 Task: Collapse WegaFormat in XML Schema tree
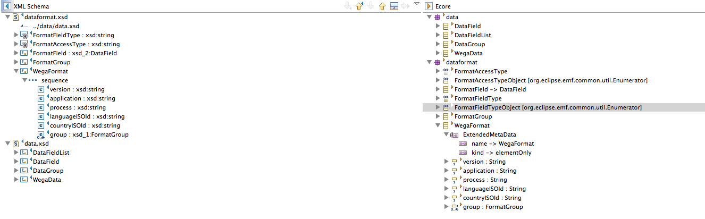16,71
